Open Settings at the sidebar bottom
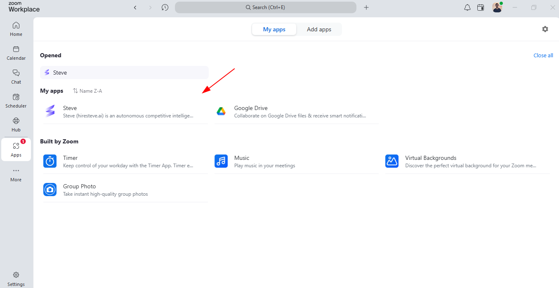 tap(16, 279)
